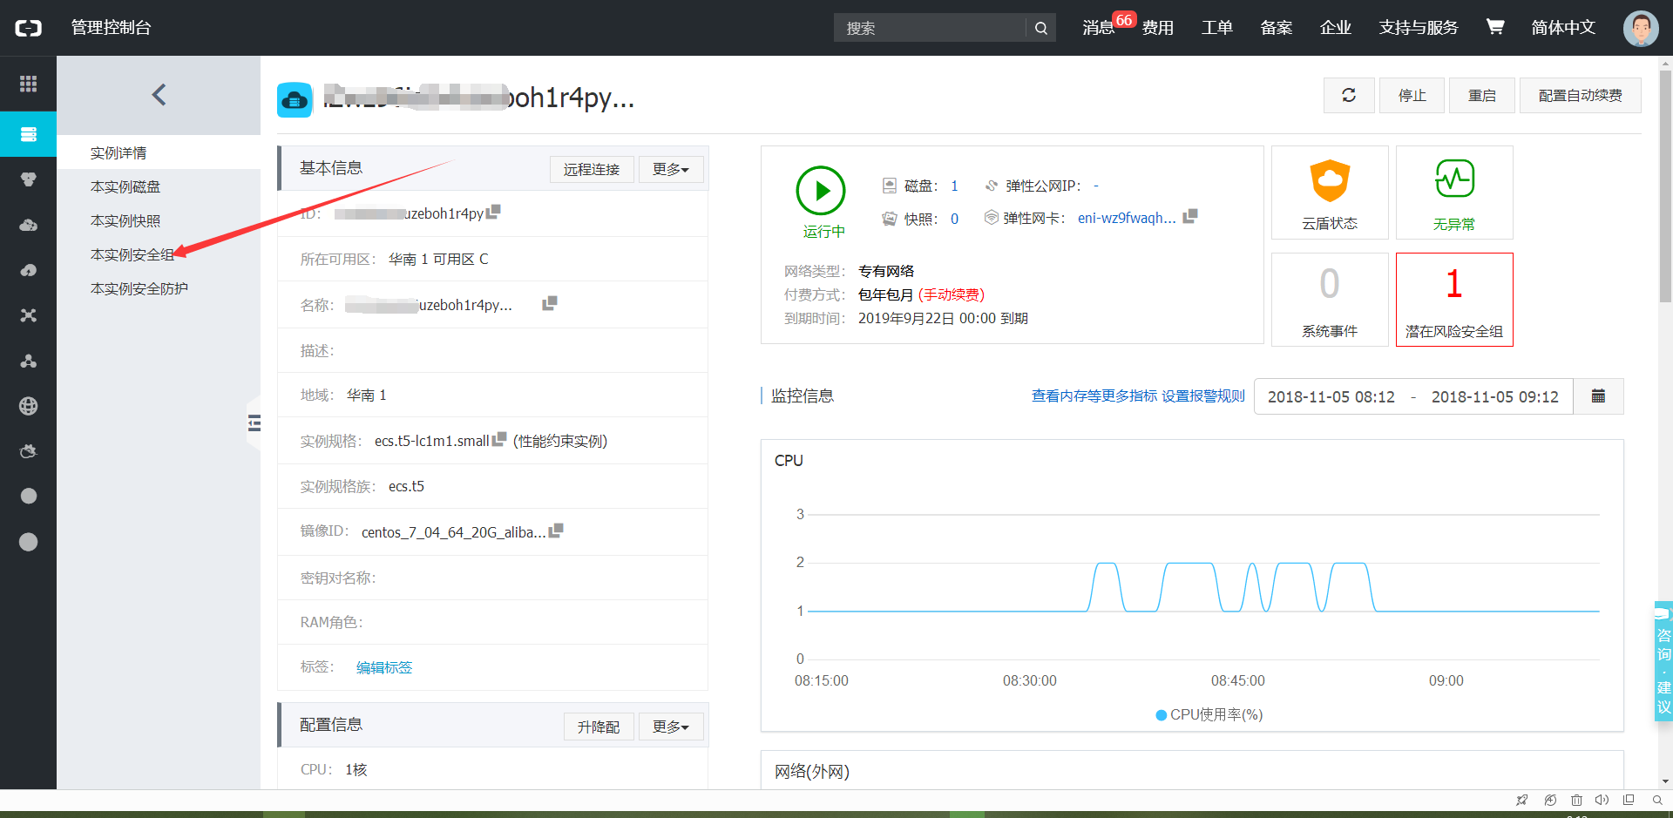Click the 系统事件 count card

1330,300
